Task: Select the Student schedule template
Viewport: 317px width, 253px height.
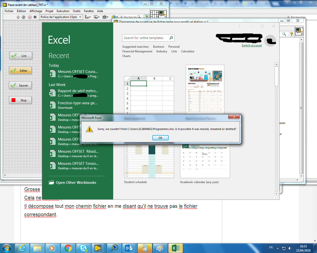Action: 149,161
